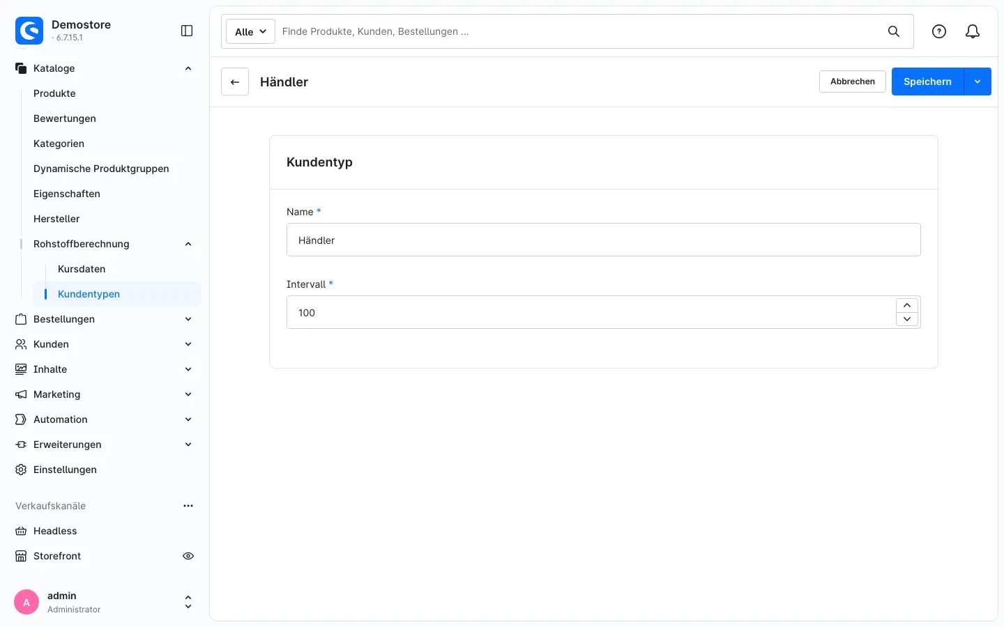Click the admin avatar circle
The width and height of the screenshot is (1004, 627).
(26, 602)
